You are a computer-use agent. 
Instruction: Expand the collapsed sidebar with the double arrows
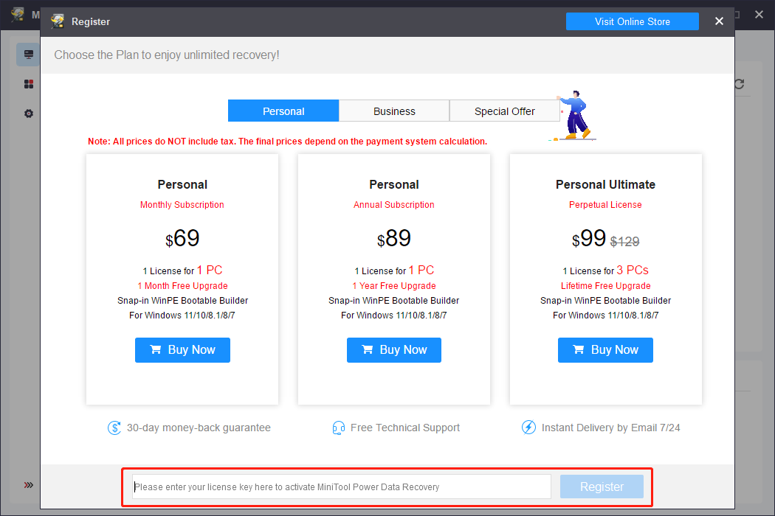coord(28,485)
